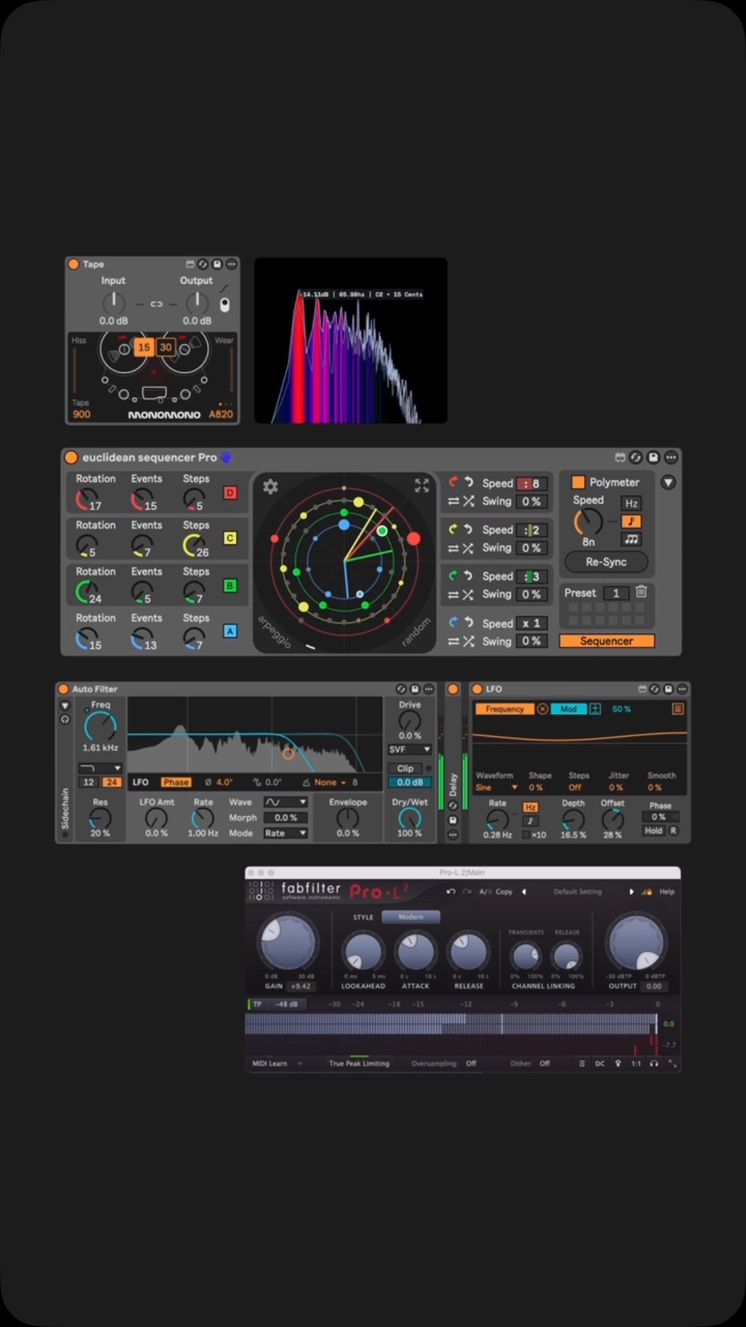
Task: Toggle the Auto Filter device activator
Action: point(63,689)
